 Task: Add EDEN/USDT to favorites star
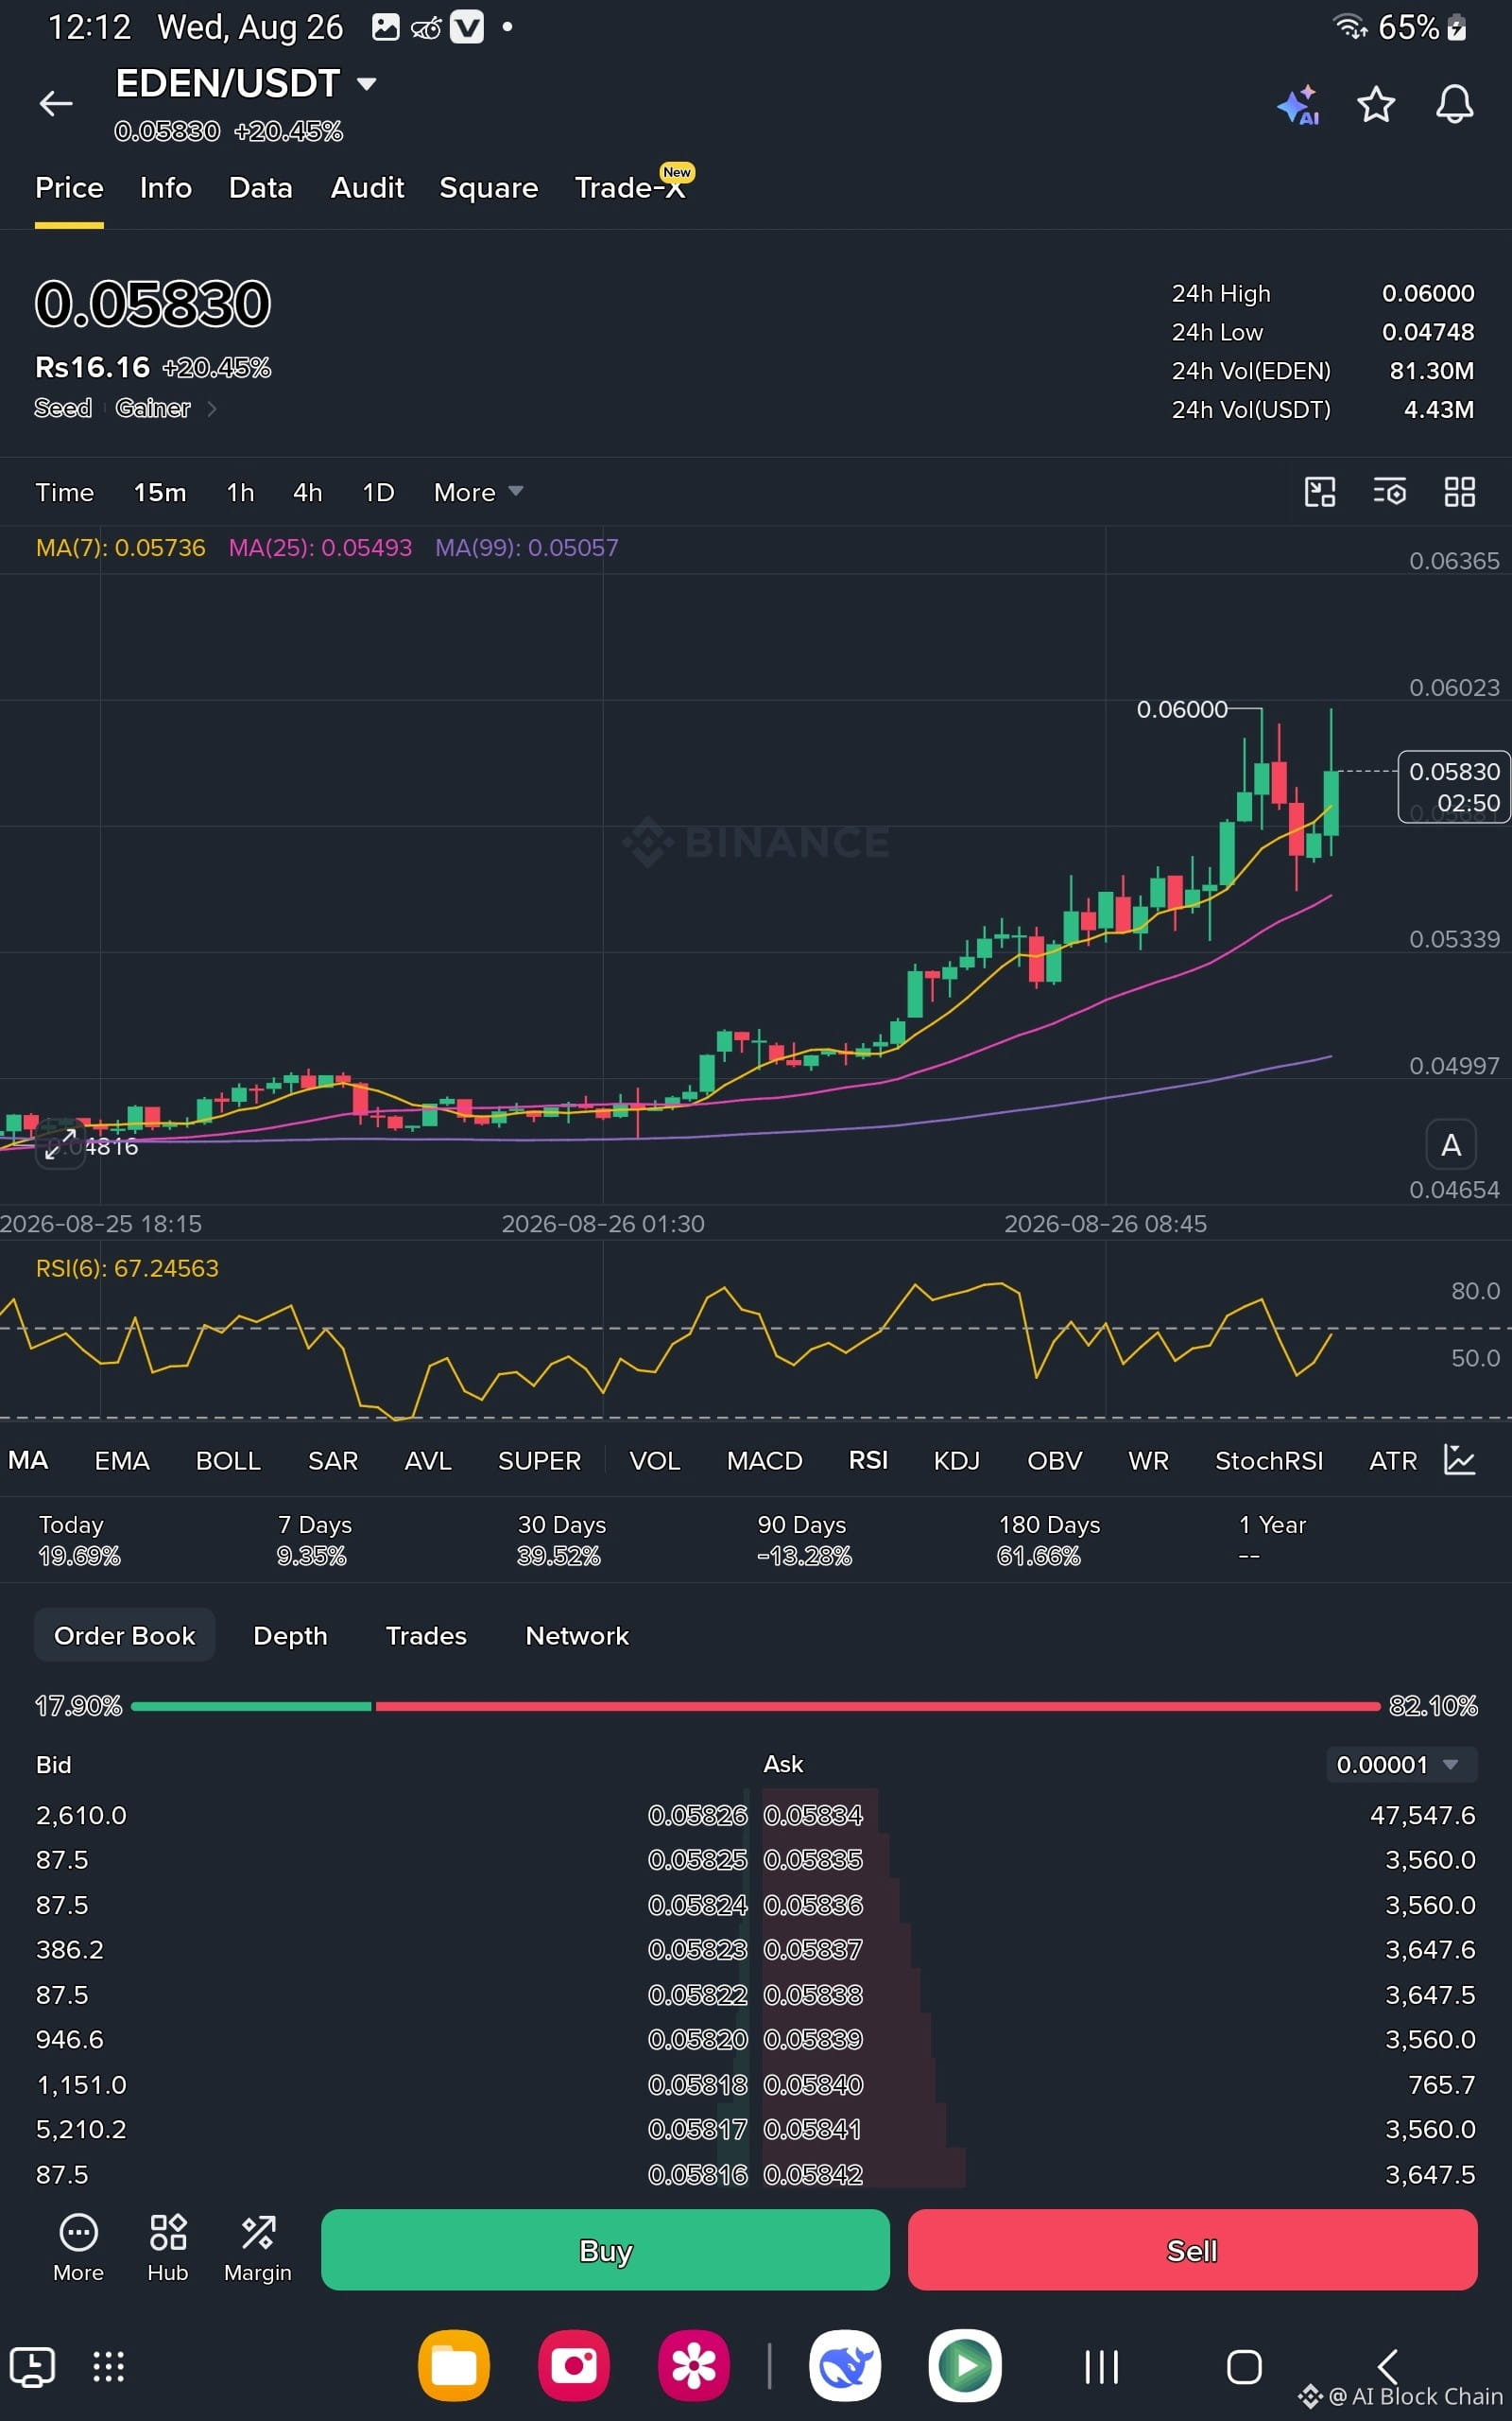pyautogui.click(x=1376, y=104)
